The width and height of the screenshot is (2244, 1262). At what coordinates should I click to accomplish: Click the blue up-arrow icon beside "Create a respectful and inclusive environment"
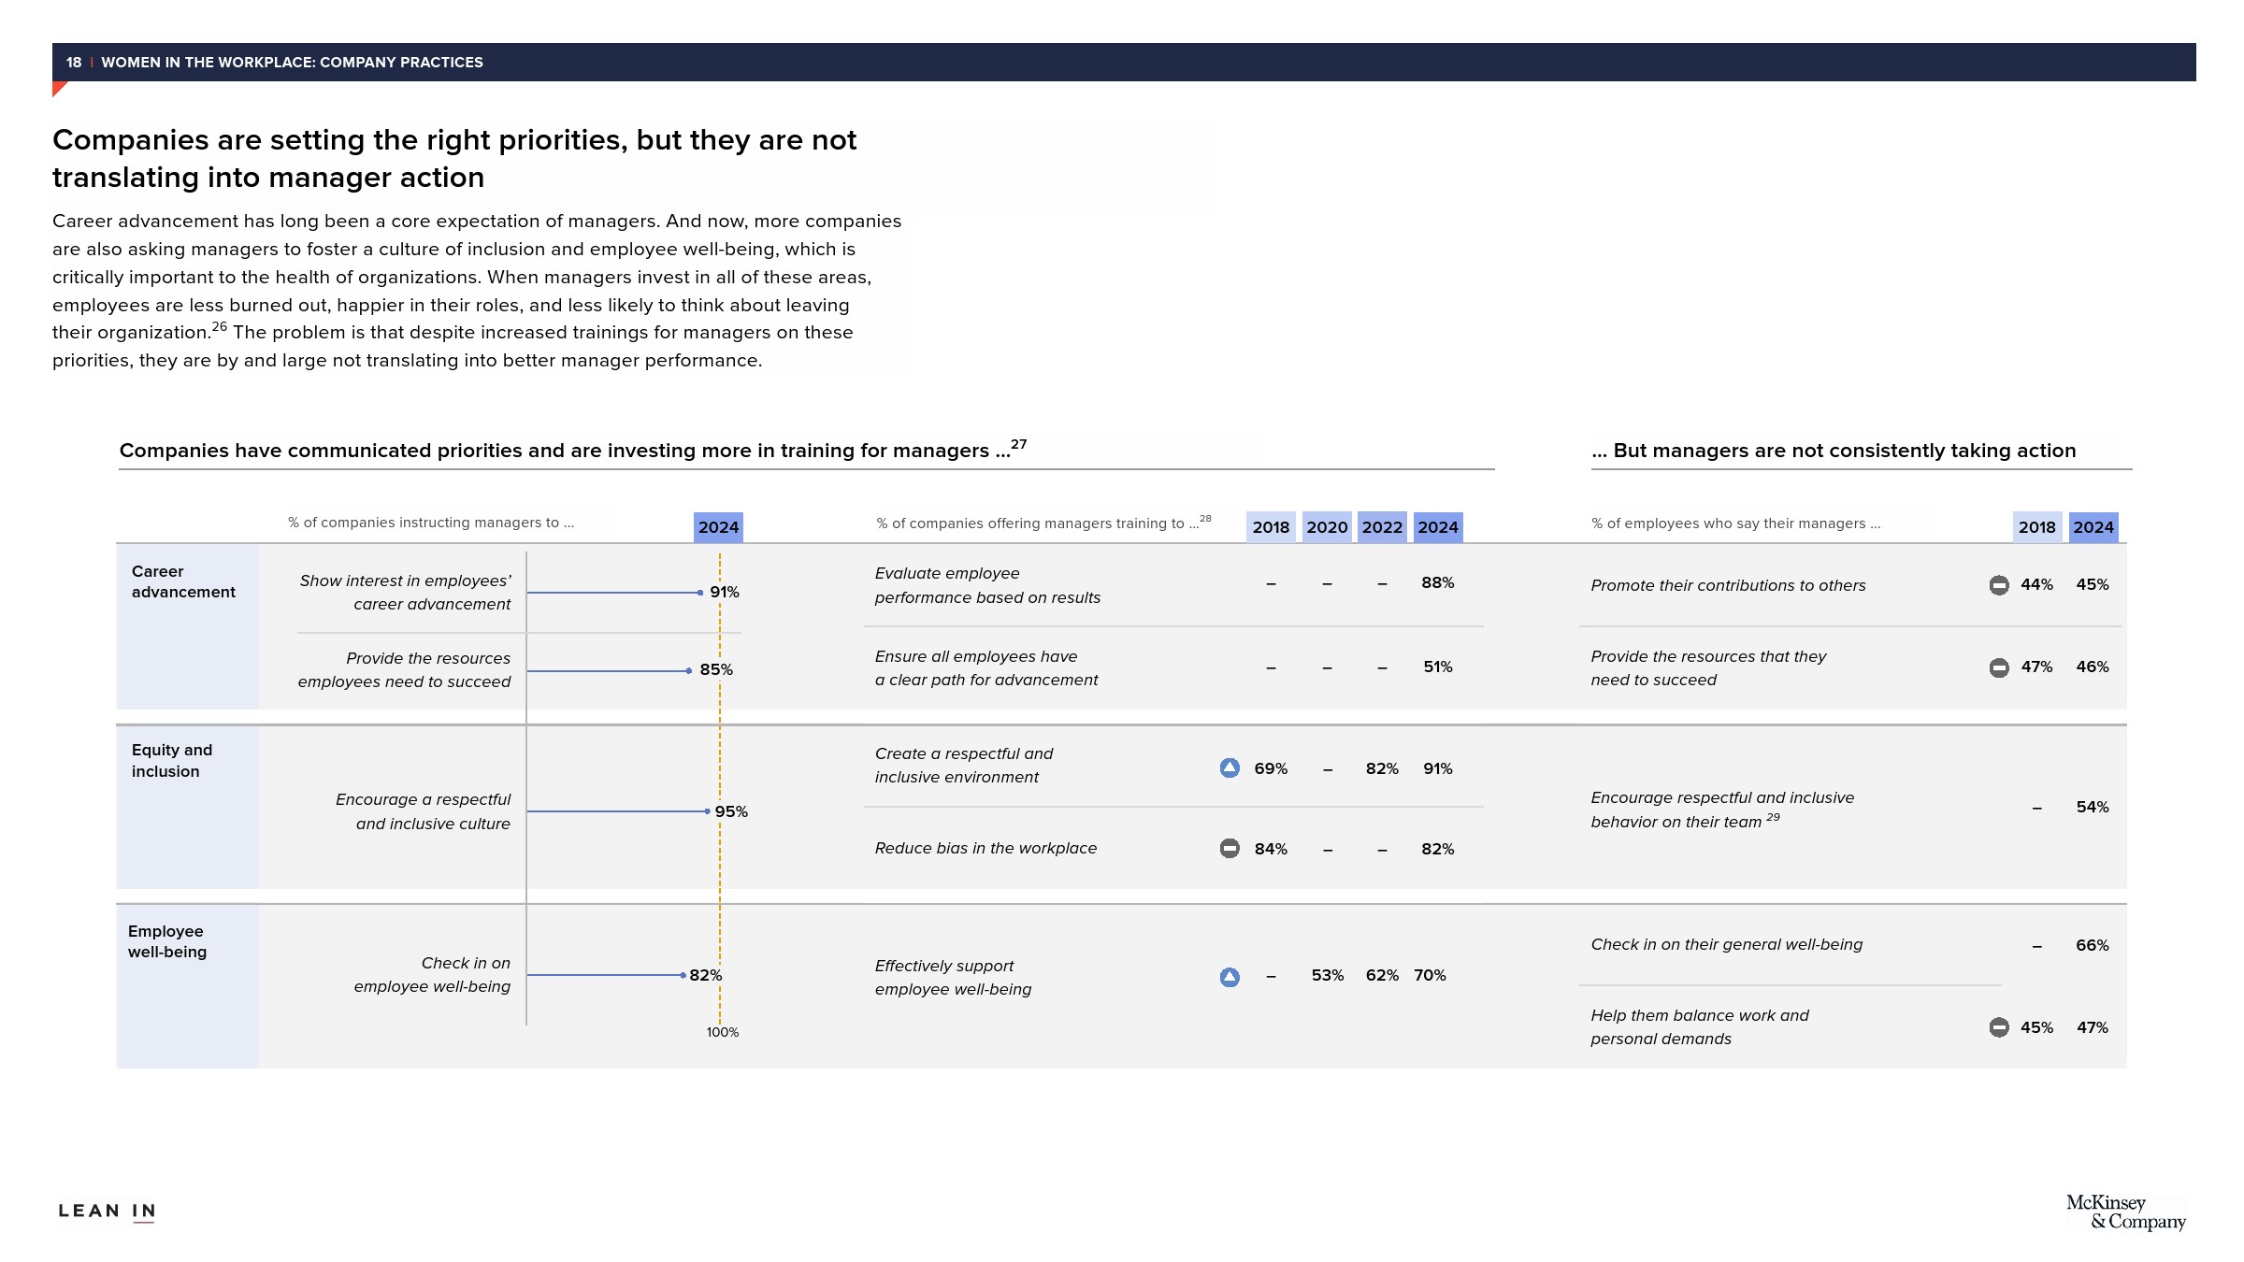click(x=1230, y=768)
